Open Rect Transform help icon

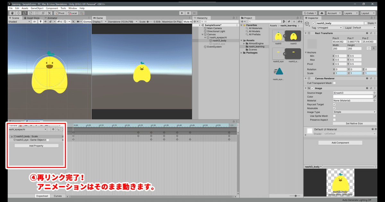click(x=367, y=33)
